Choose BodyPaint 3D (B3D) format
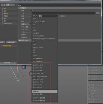This screenshot has width=103, height=104. tap(39, 22)
